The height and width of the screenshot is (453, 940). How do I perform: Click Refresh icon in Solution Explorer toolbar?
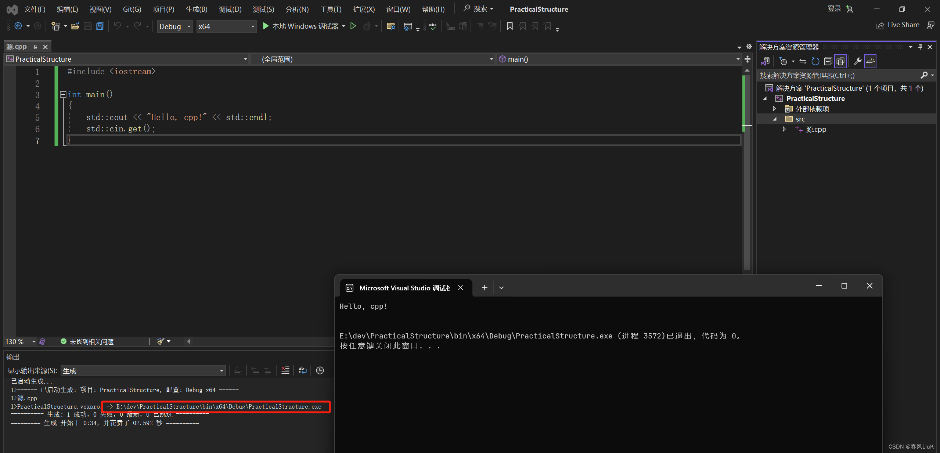[x=815, y=61]
